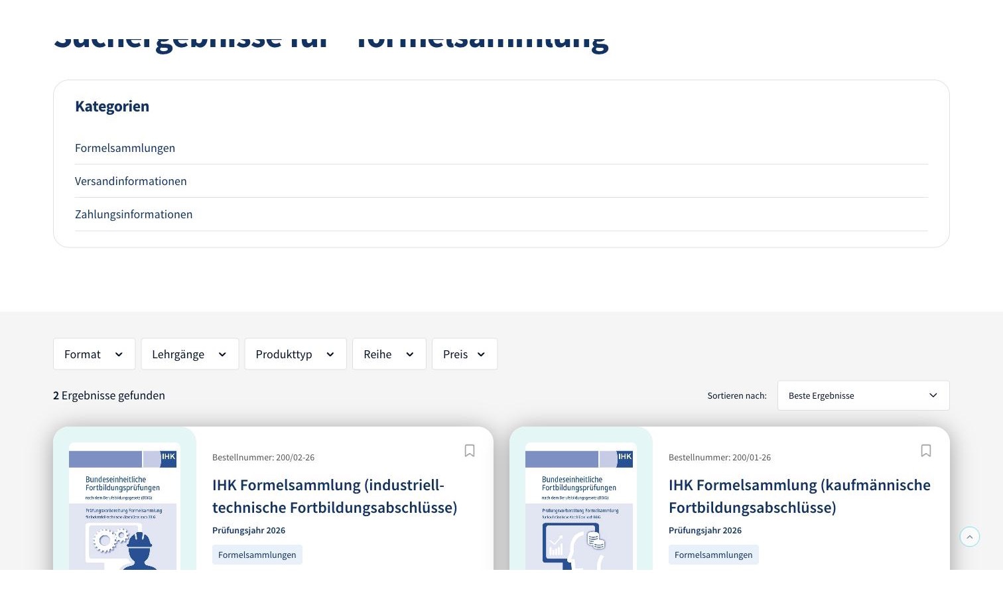Click Prüfungsjahr 2026 on industriell-technische card
1003x609 pixels.
(x=249, y=530)
